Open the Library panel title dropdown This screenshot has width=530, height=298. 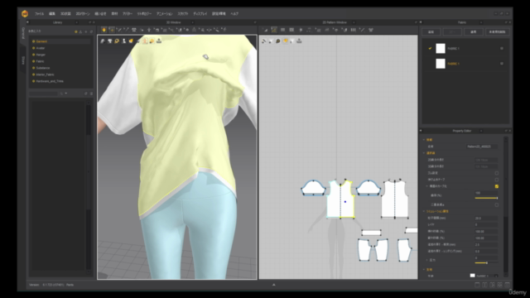coord(76,22)
